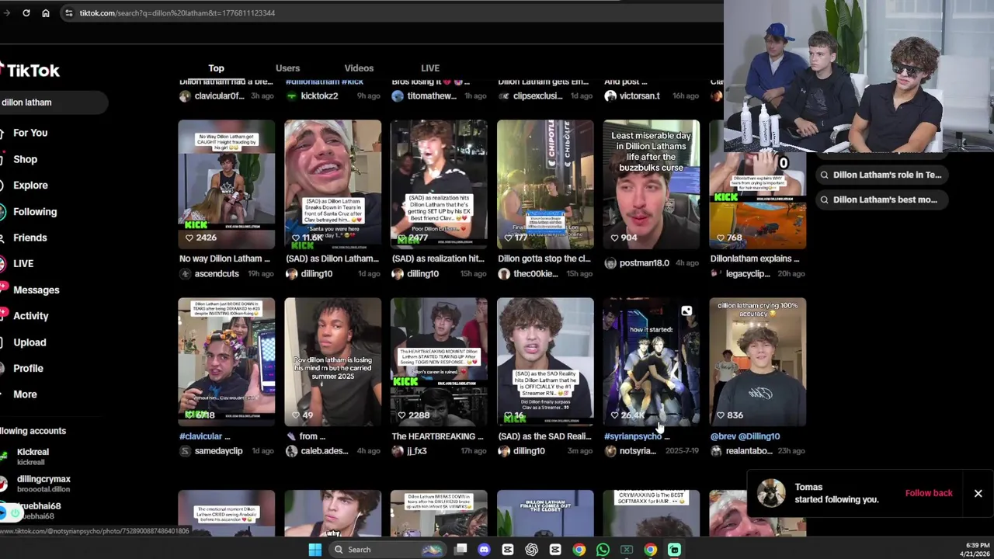Viewport: 994px width, 559px height.
Task: Click the heart icon beside 836 likes
Action: pos(721,415)
